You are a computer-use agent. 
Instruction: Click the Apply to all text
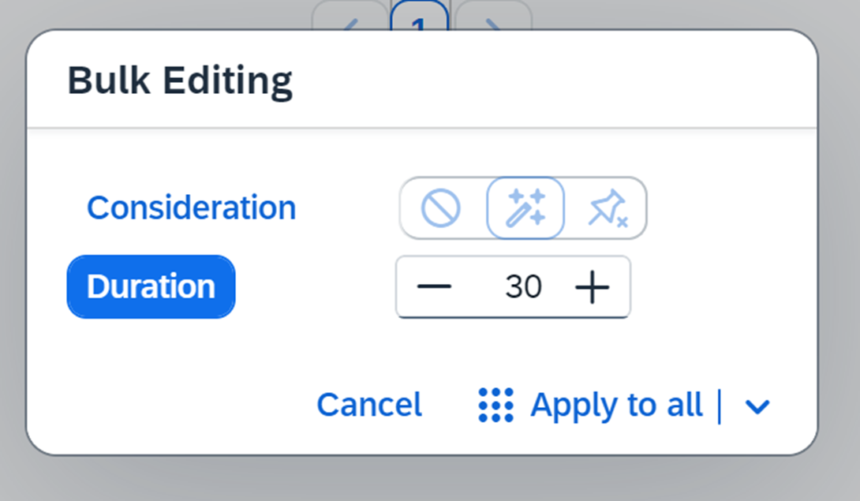coord(616,405)
